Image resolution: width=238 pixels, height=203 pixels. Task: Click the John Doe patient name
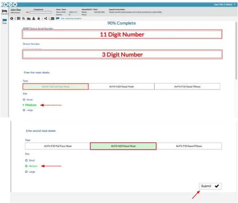tap(16, 10)
